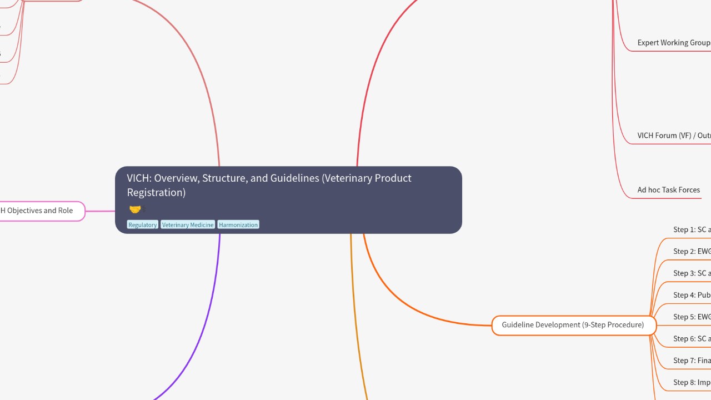Screen dimensions: 711x400
Task: Open Guideline Development (9-Step Procedure) node
Action: (x=573, y=325)
